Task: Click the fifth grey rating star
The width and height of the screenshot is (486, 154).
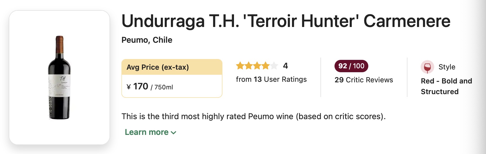Action: point(274,66)
